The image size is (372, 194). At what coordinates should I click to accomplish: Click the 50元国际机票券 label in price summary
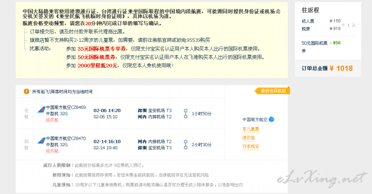314,47
